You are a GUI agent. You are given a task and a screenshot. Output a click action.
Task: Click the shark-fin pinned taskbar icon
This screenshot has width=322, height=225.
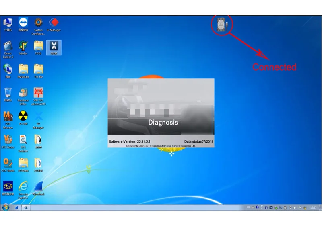coord(17,208)
